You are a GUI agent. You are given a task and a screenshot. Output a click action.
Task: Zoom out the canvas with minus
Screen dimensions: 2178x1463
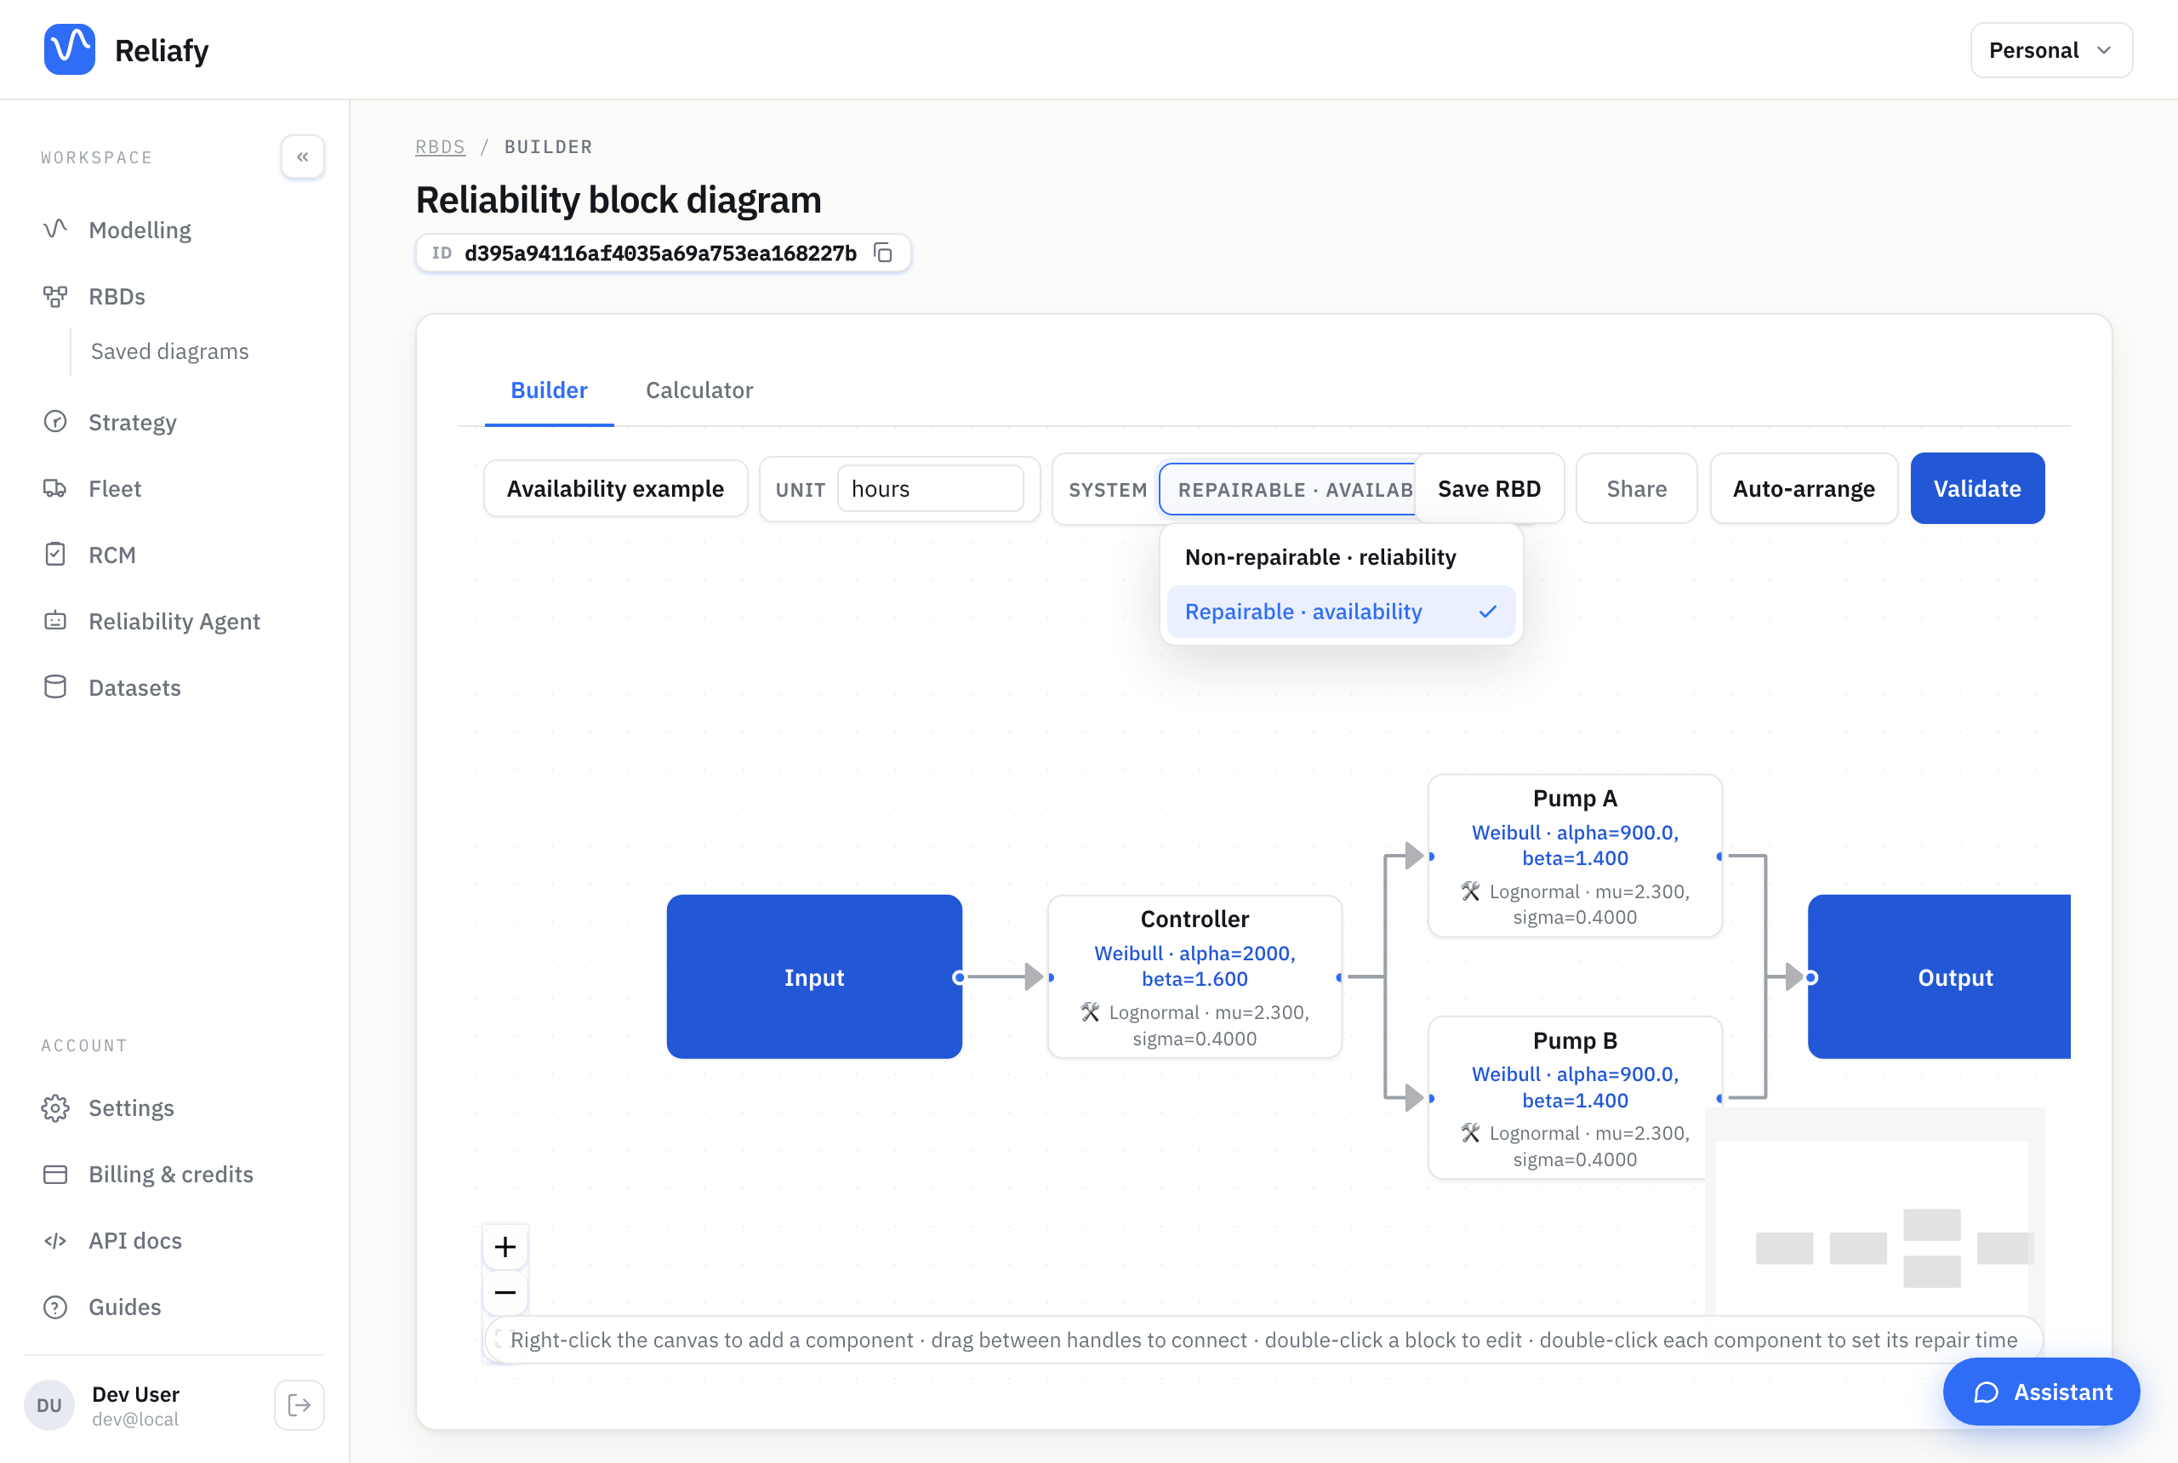505,1292
